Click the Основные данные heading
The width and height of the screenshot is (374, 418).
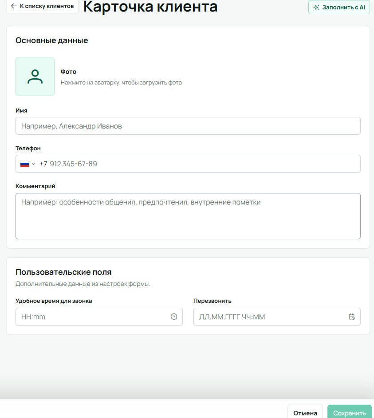tap(51, 40)
